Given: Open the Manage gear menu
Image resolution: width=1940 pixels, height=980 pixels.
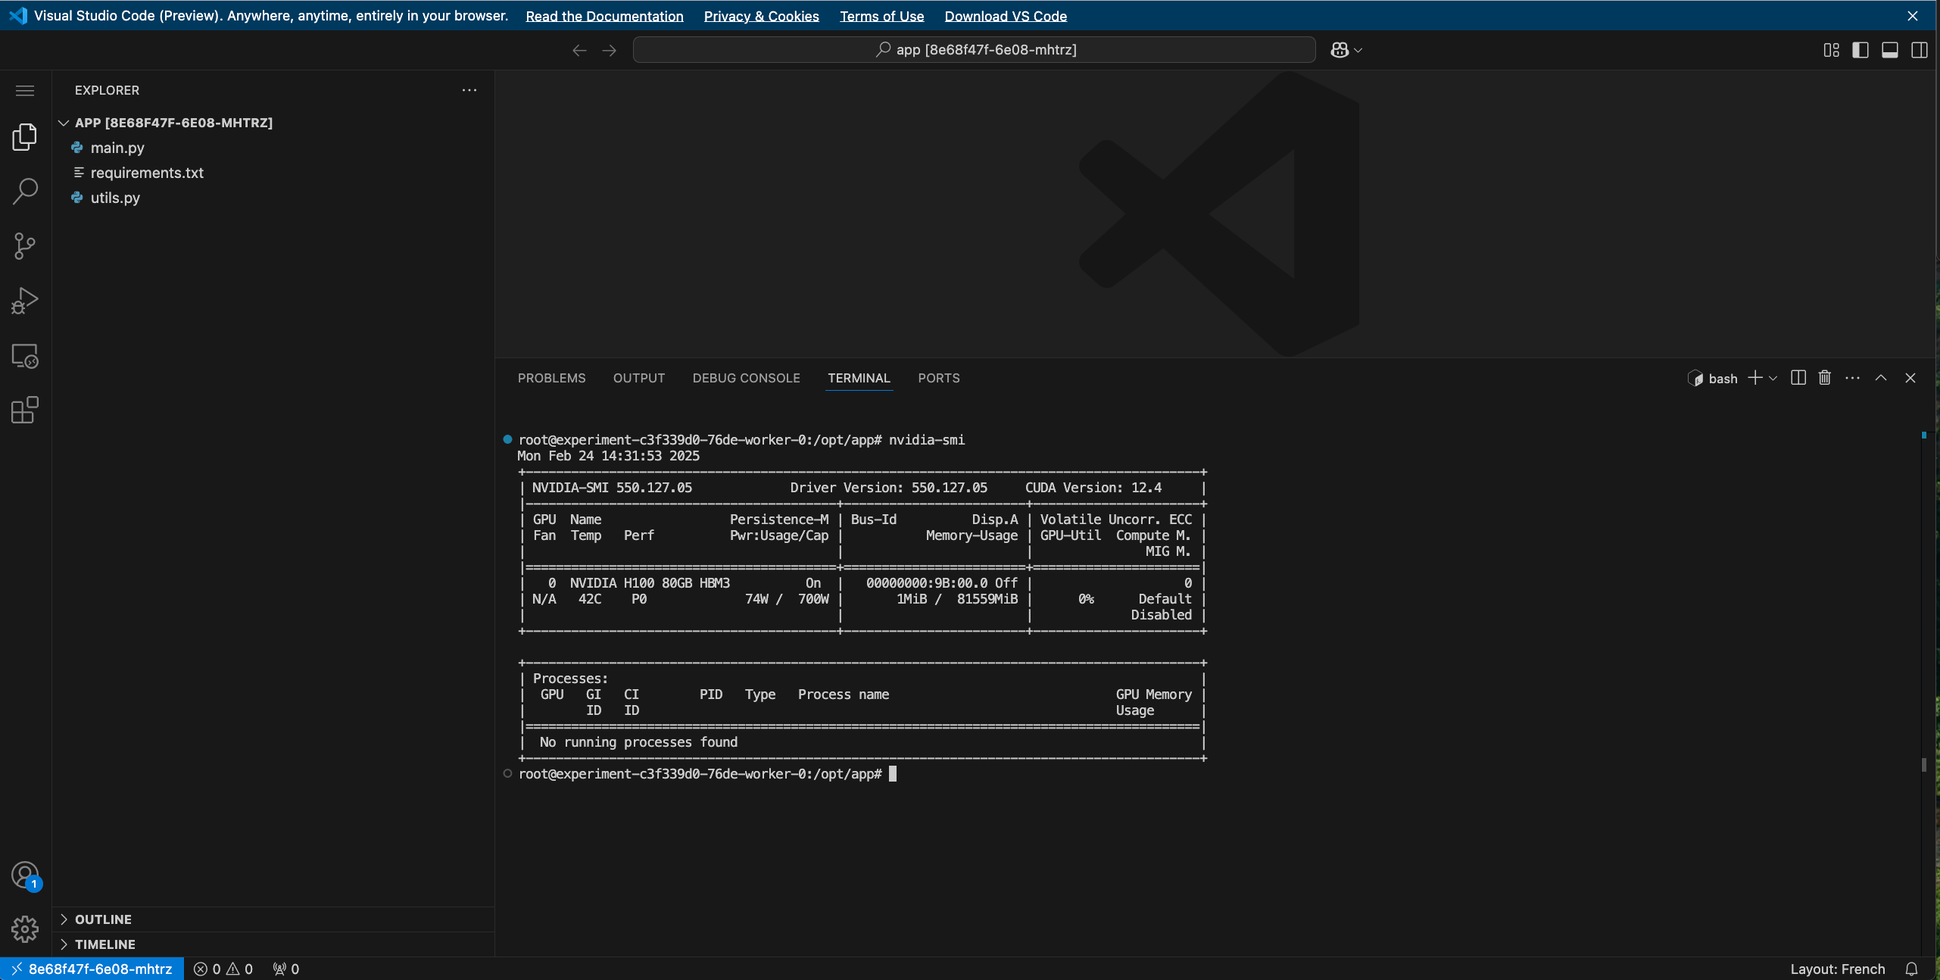Looking at the screenshot, I should tap(25, 929).
